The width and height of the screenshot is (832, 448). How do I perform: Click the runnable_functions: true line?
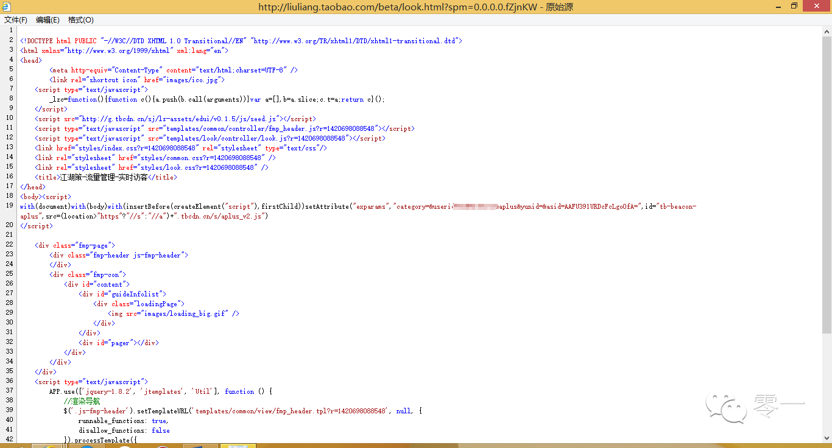coord(123,421)
